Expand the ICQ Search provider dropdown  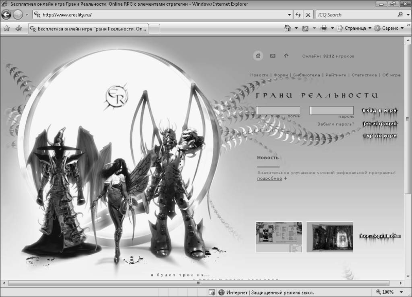click(408, 15)
